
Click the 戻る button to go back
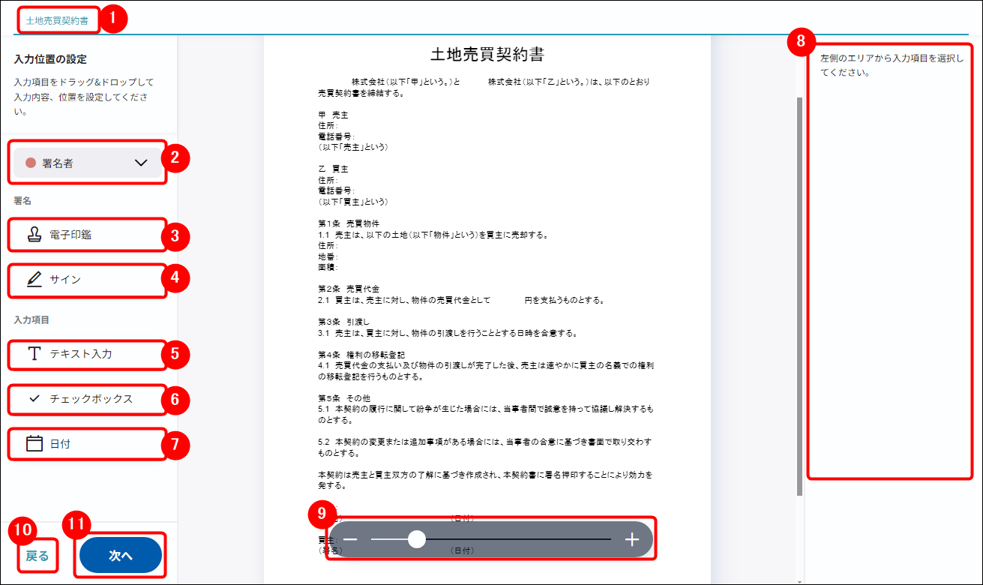(37, 555)
